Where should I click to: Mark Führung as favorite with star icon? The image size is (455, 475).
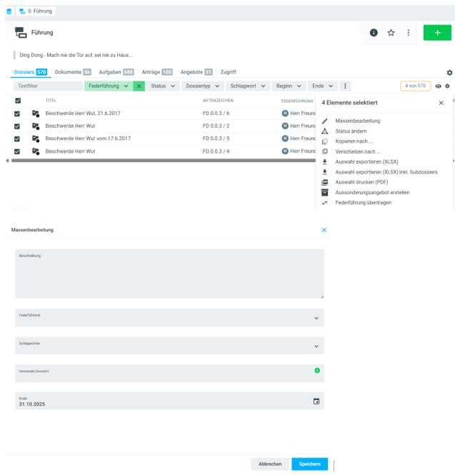point(391,33)
